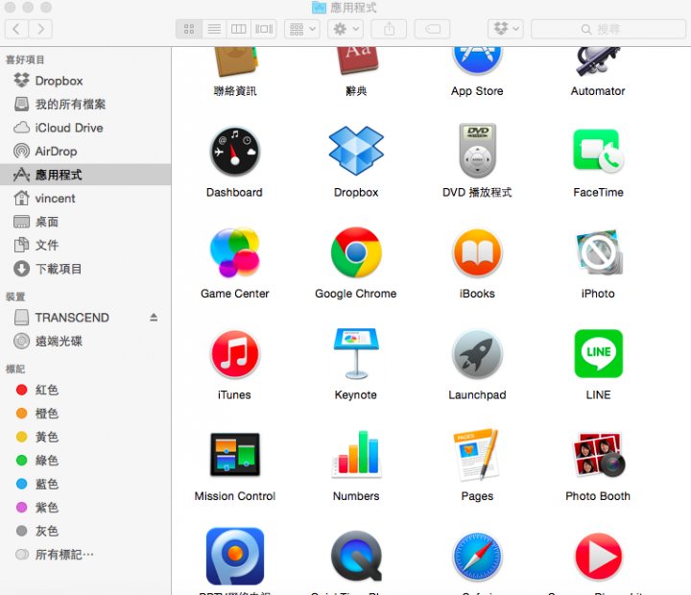
Task: Select 應用程式 in the sidebar
Action: 85,175
